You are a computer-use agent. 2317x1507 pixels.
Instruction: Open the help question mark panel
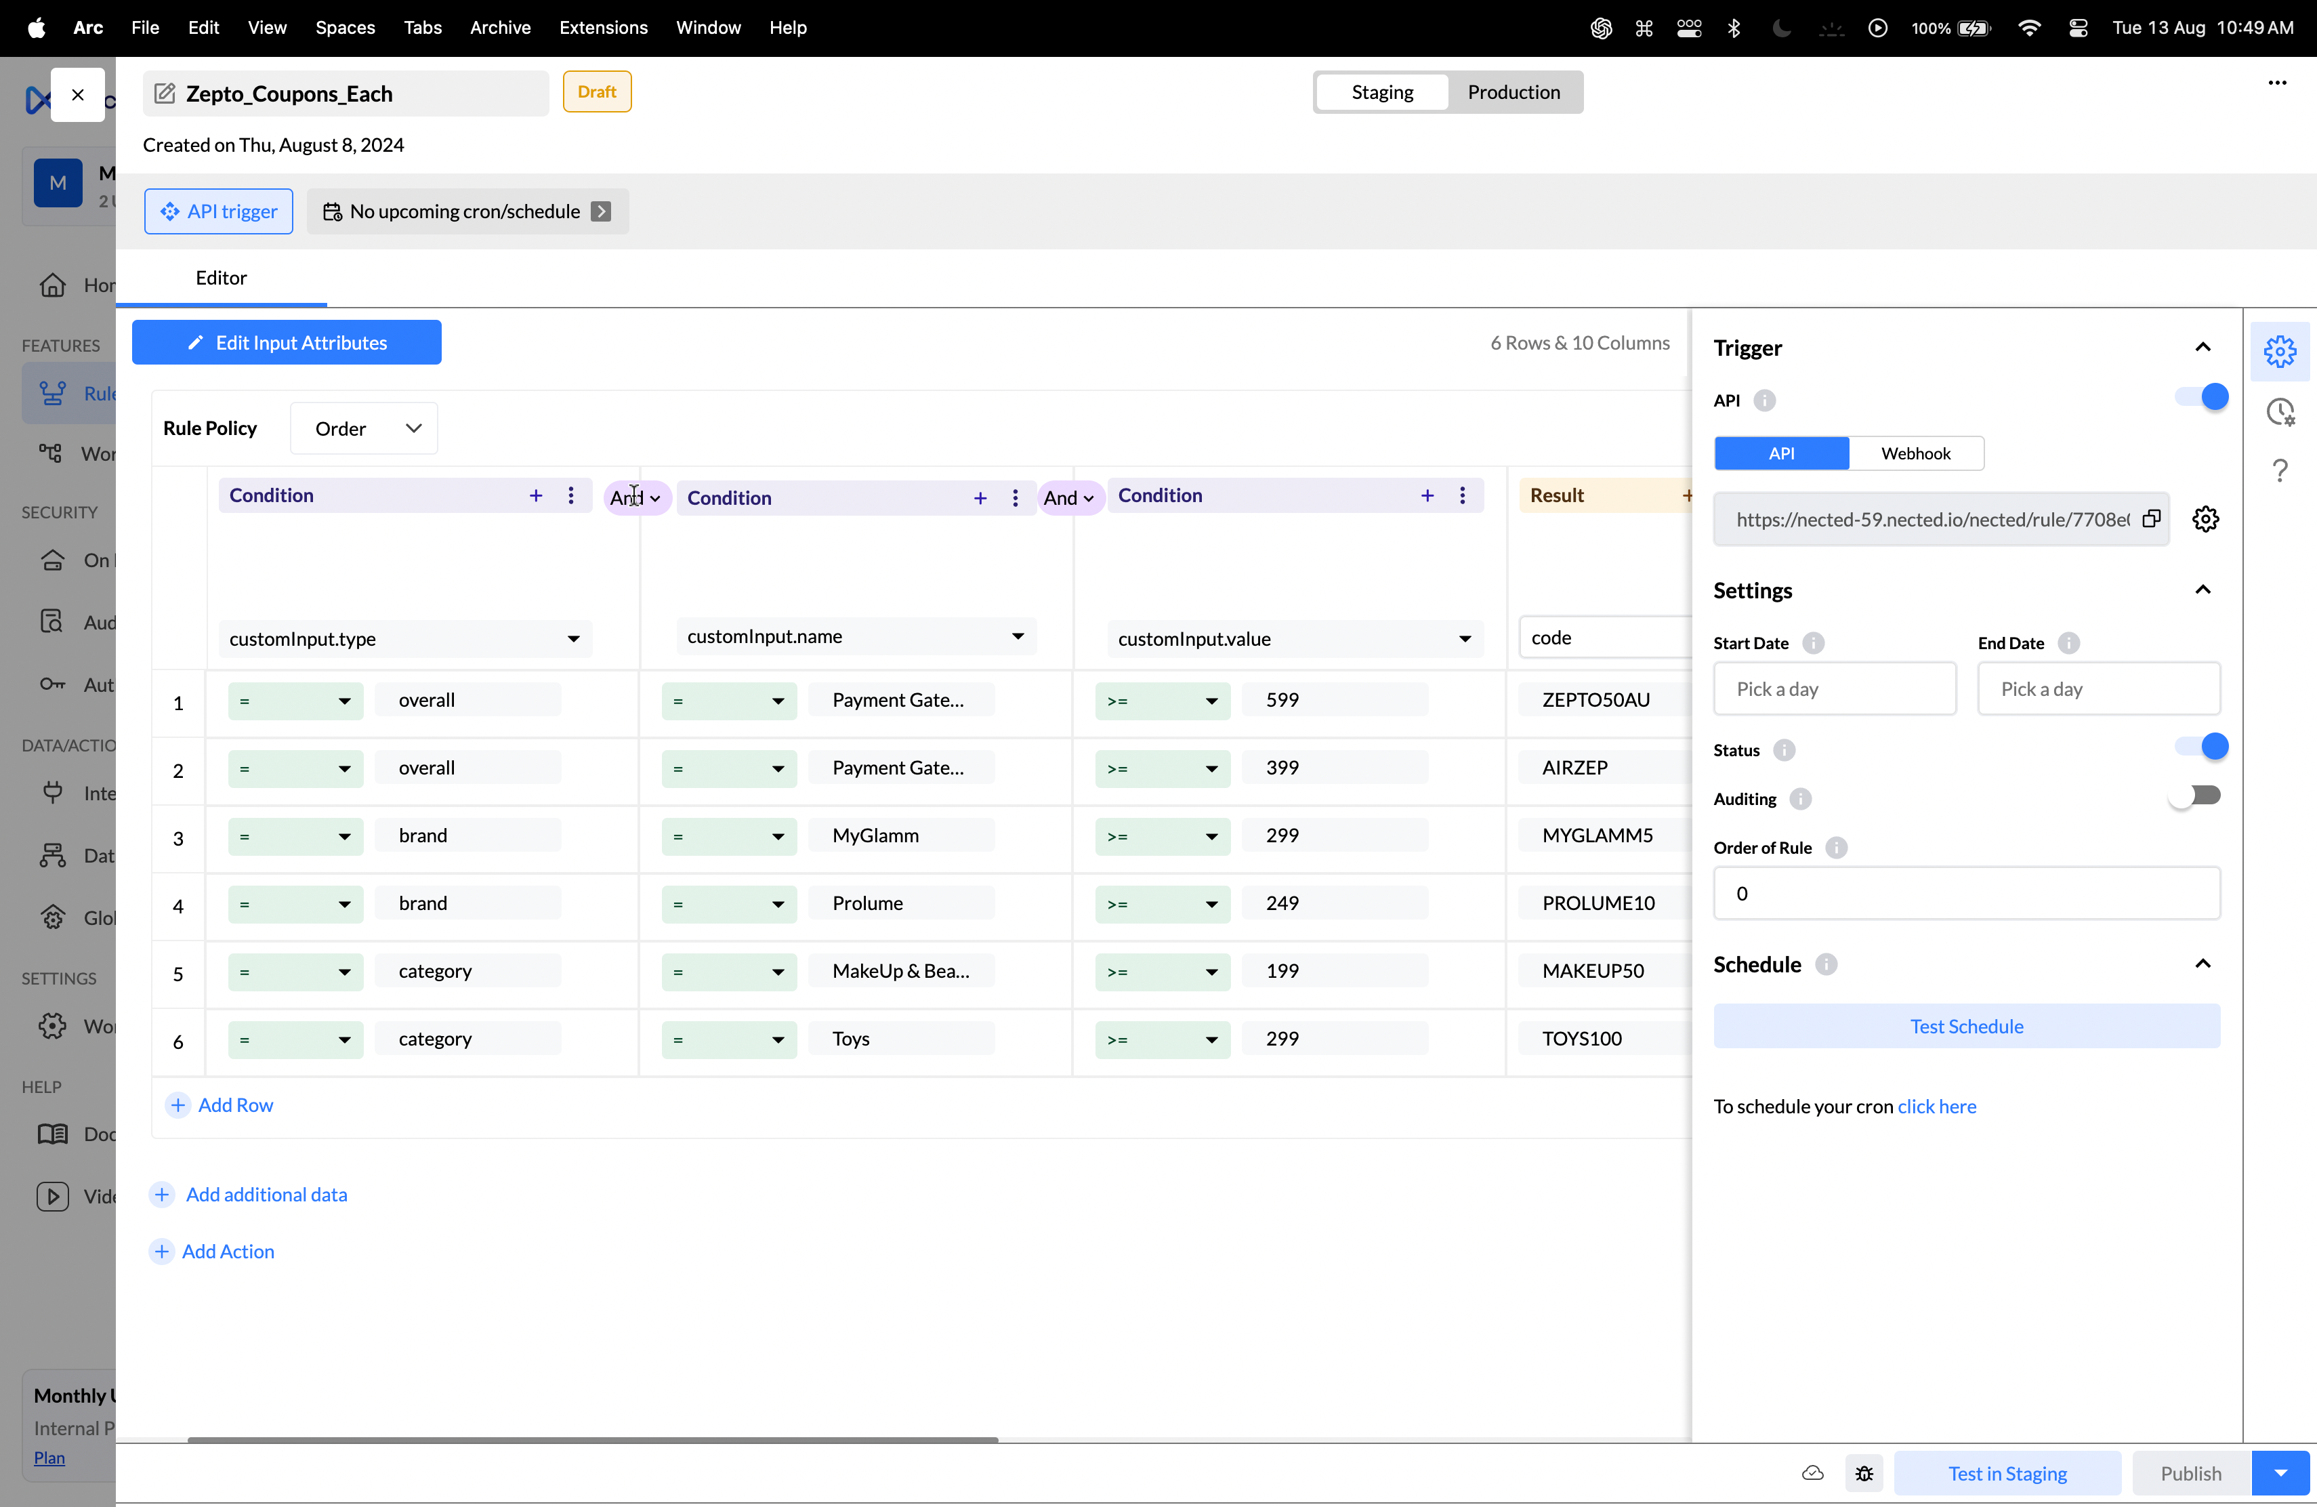pyautogui.click(x=2280, y=471)
